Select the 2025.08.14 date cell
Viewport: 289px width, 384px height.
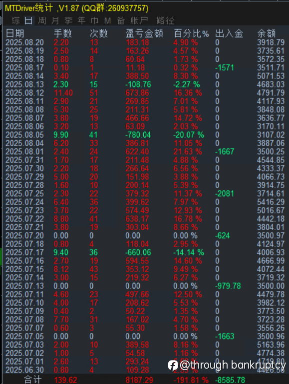pos(24,76)
